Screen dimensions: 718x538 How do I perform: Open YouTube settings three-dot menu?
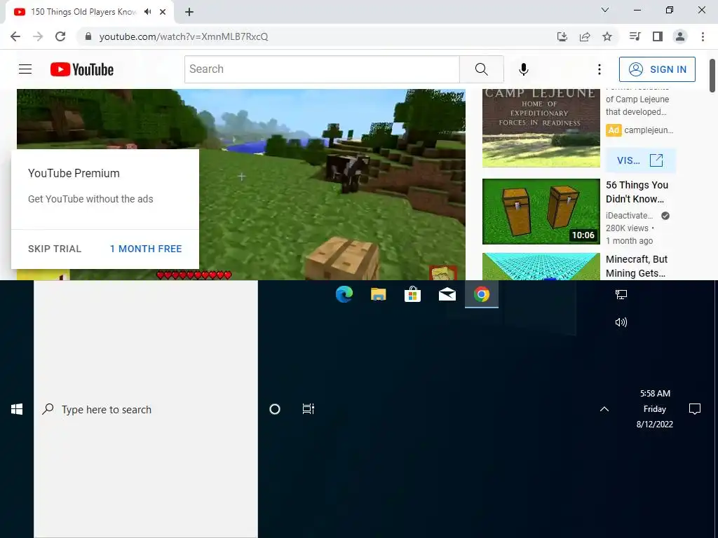pos(599,69)
